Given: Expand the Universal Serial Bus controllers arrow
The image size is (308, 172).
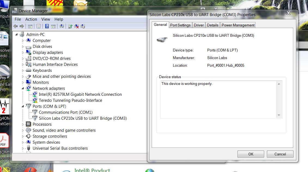Looking at the screenshot, I should pyautogui.click(x=23, y=148).
